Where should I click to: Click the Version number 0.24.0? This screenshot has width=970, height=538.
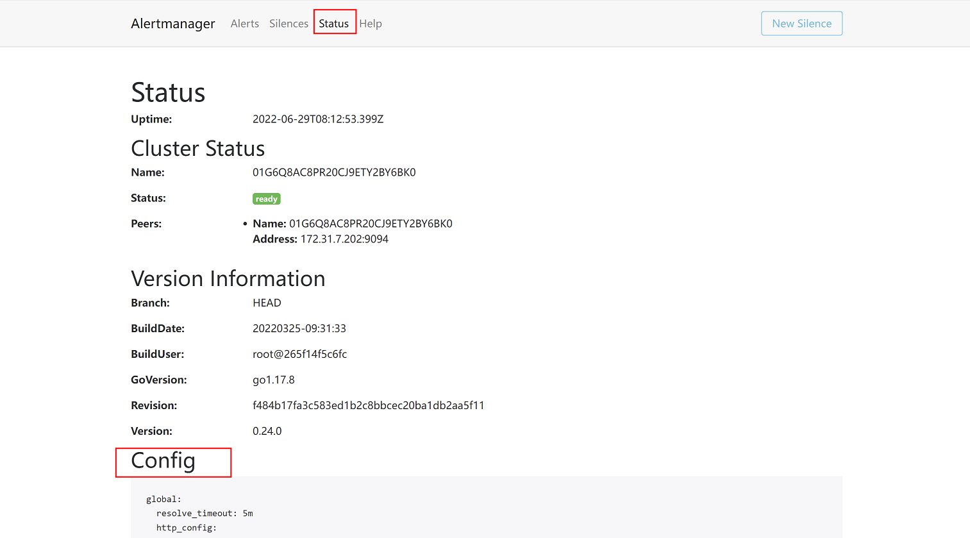tap(267, 431)
